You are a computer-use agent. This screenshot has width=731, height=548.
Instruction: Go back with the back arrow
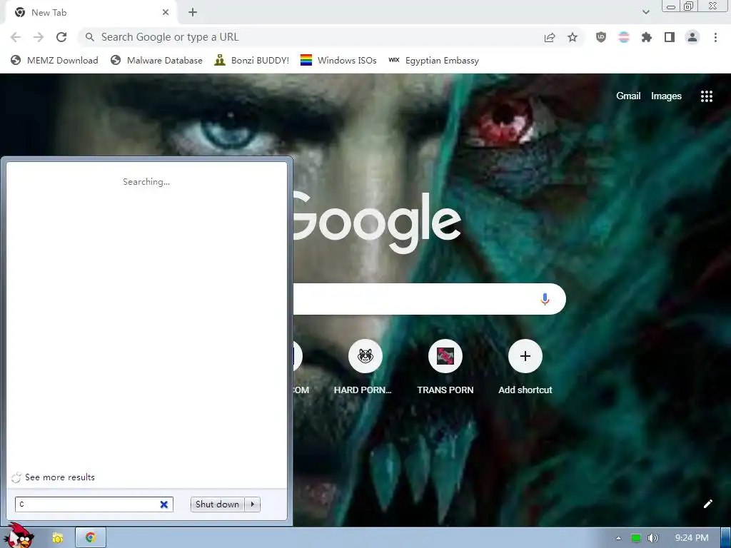16,37
